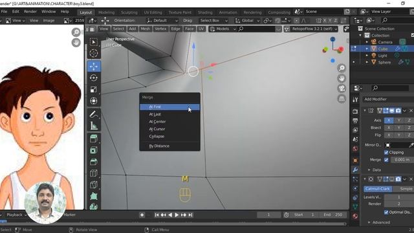Enable Bisect X option
The width and height of the screenshot is (414, 233).
tap(389, 128)
